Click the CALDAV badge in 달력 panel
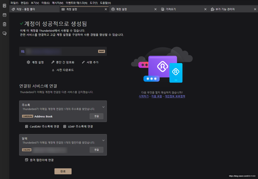The height and width of the screenshot is (179, 258). [x=27, y=150]
